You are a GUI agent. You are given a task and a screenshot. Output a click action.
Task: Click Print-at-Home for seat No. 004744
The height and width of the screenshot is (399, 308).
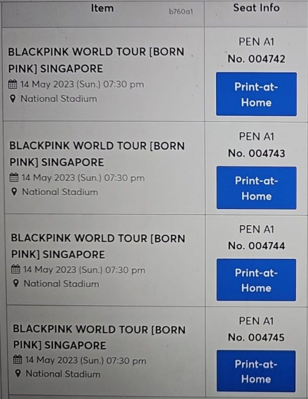click(x=256, y=280)
